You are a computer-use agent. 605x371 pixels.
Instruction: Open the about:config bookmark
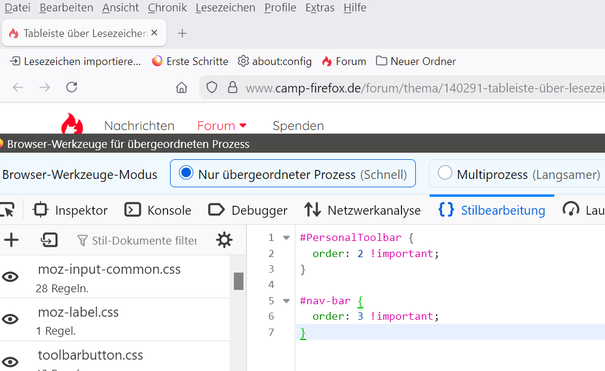click(274, 61)
